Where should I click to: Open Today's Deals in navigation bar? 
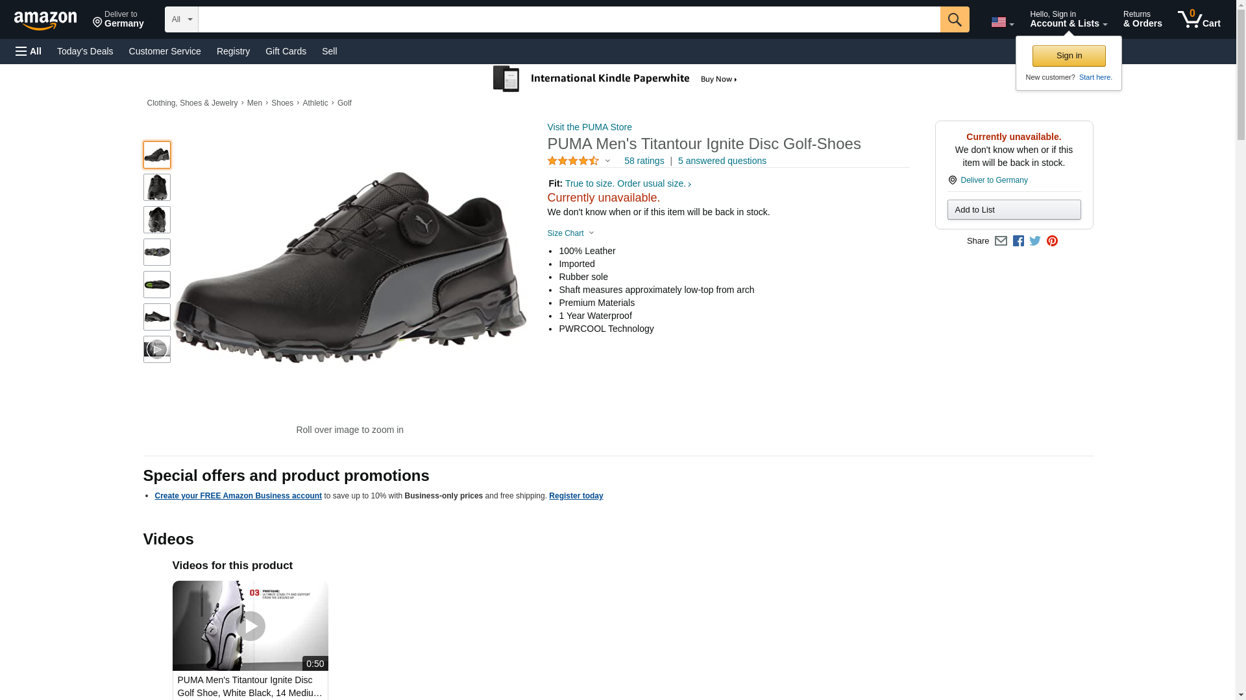tap(85, 51)
